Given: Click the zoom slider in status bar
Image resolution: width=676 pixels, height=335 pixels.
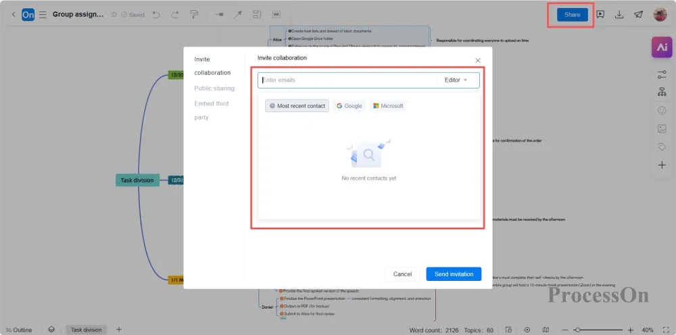Looking at the screenshot, I should [602, 330].
